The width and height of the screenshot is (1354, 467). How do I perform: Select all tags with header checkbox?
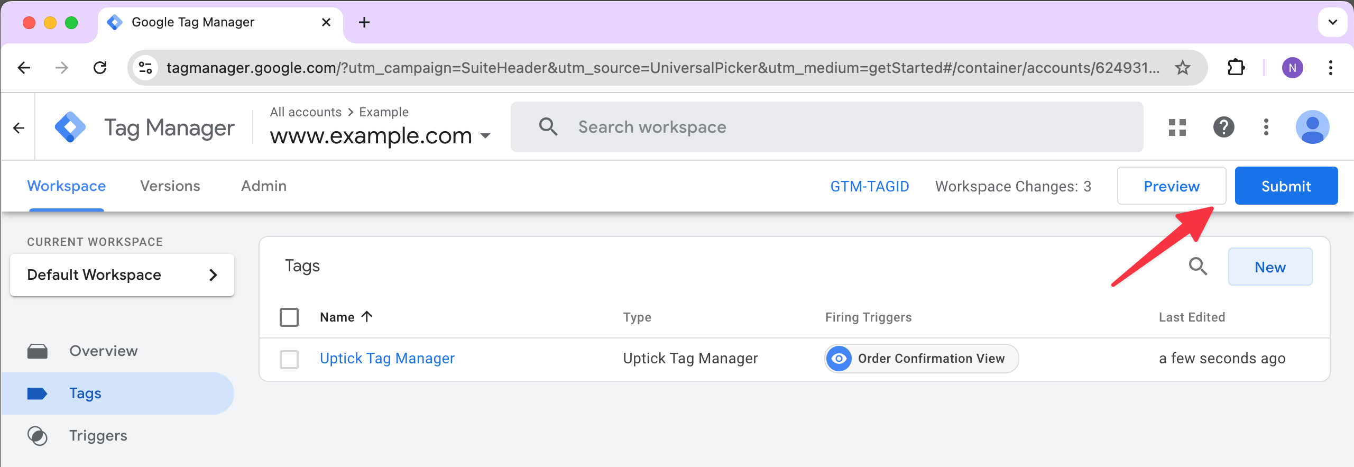click(x=289, y=317)
